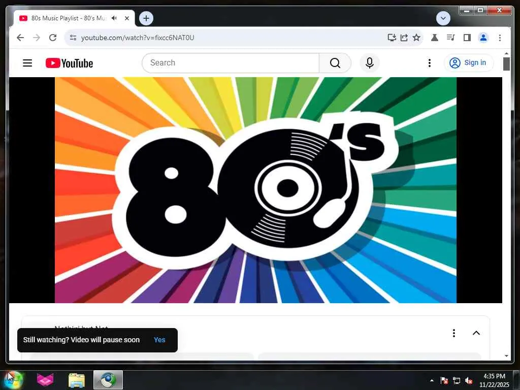Click scrollbar up arrow
This screenshot has width=520, height=390.
coord(506,53)
